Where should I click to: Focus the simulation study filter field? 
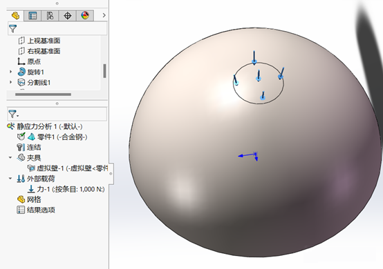point(57,114)
